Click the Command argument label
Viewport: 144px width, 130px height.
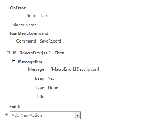26,41
